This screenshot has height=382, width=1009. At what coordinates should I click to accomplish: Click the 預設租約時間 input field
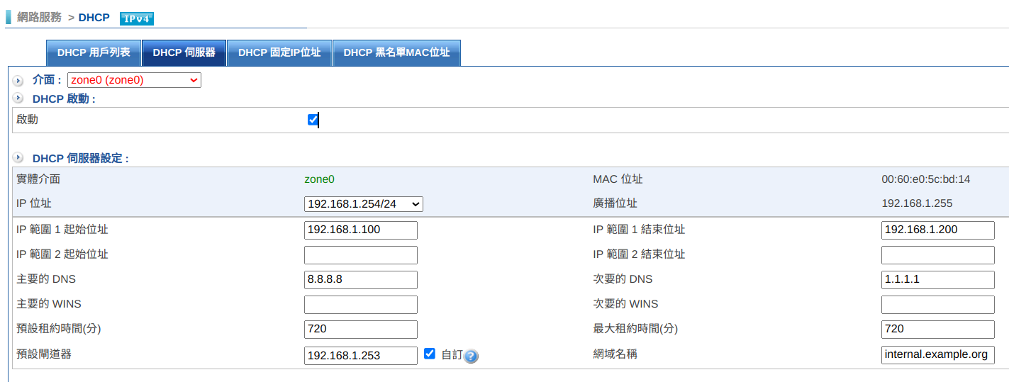point(360,329)
